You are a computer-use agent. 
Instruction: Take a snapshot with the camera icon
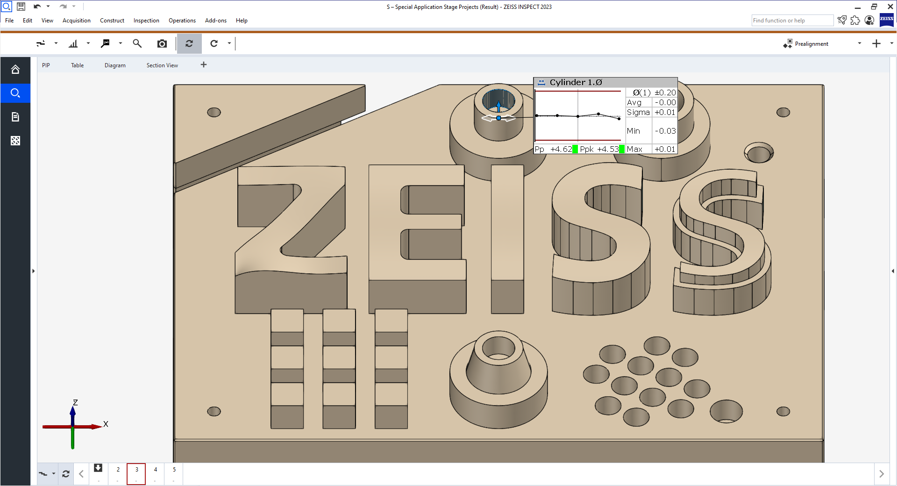click(x=162, y=43)
